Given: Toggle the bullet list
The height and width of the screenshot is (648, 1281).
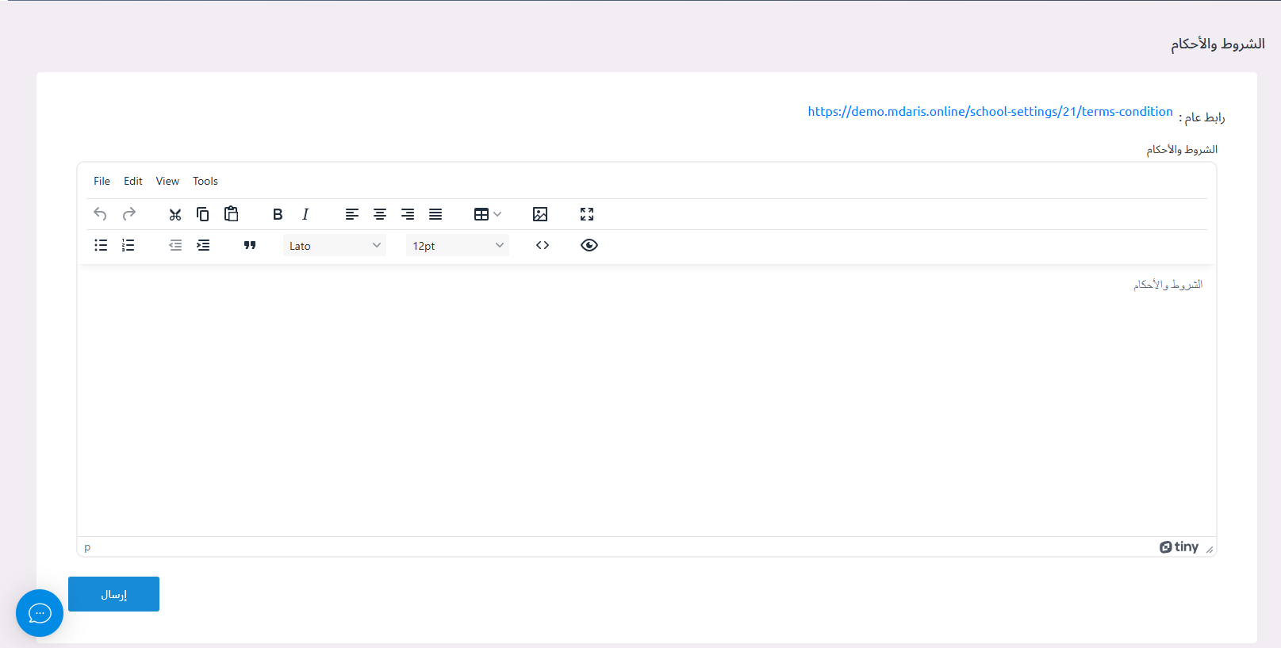Looking at the screenshot, I should [101, 245].
